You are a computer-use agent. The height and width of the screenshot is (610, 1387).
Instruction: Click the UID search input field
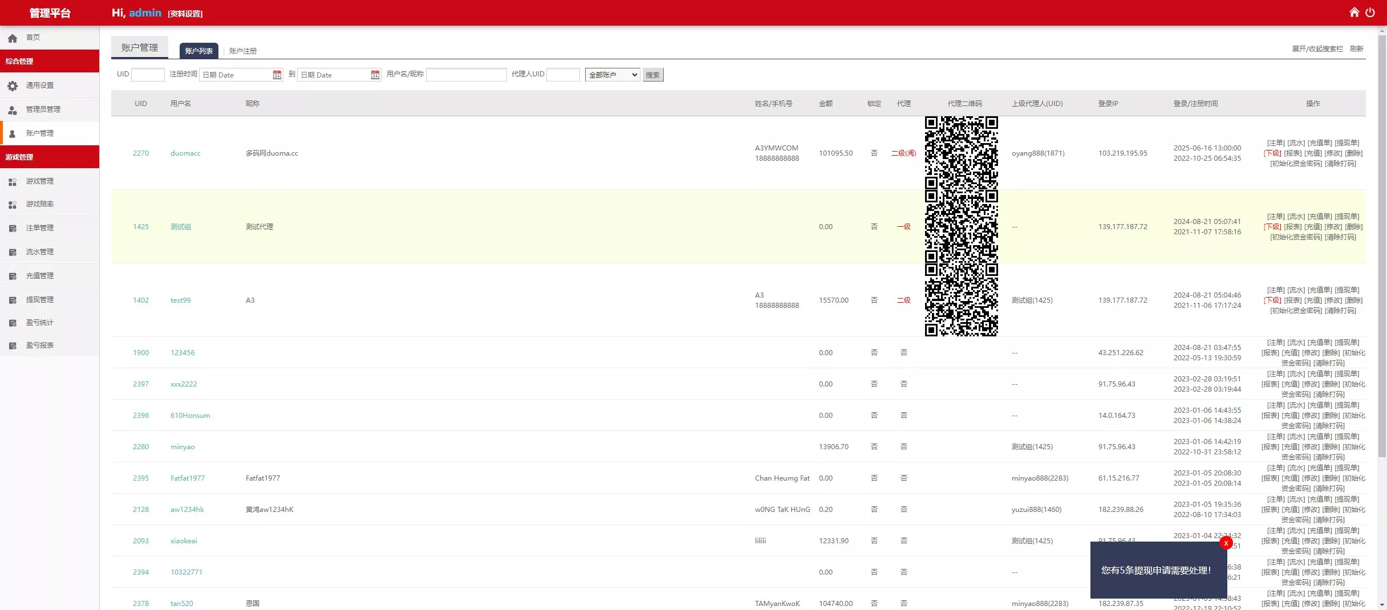[x=148, y=75]
